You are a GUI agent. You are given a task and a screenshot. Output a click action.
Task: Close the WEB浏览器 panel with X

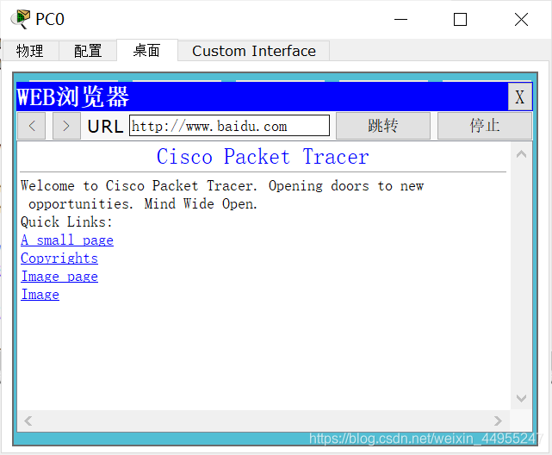pyautogui.click(x=519, y=97)
